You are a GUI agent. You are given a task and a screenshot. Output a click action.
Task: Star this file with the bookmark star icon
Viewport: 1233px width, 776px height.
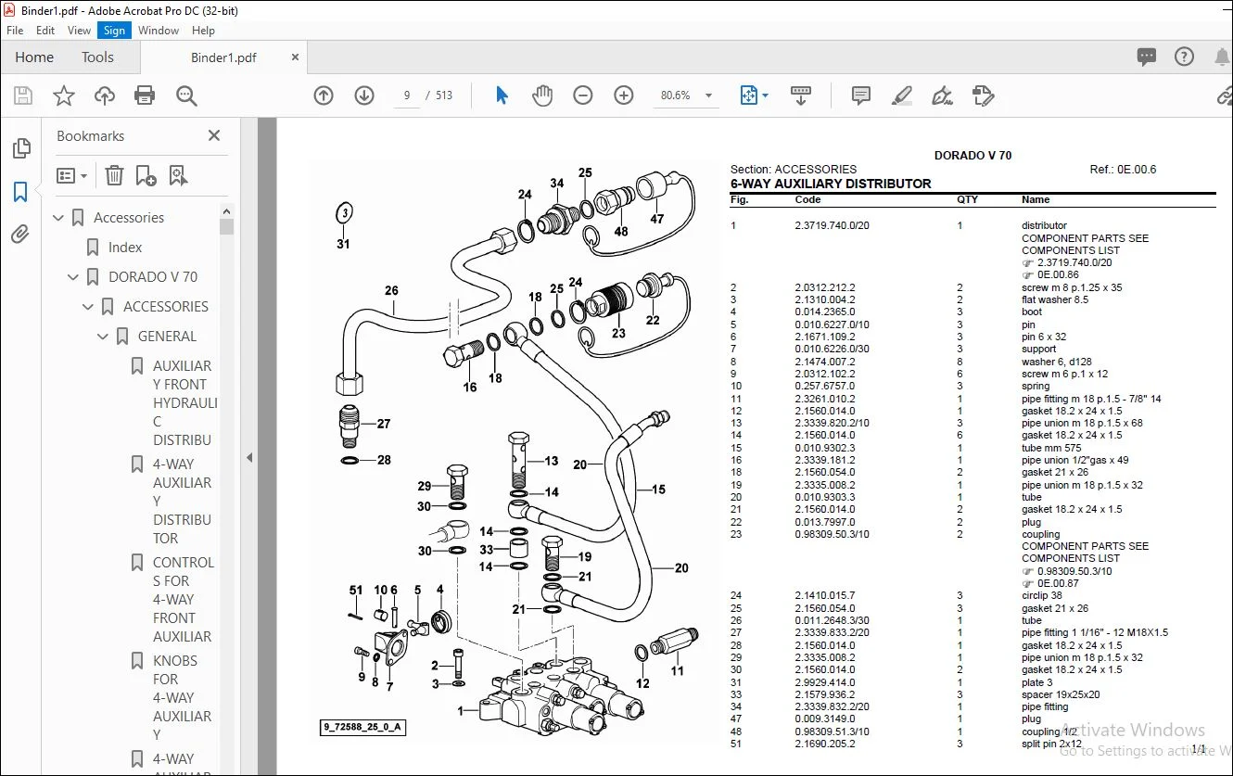tap(64, 95)
